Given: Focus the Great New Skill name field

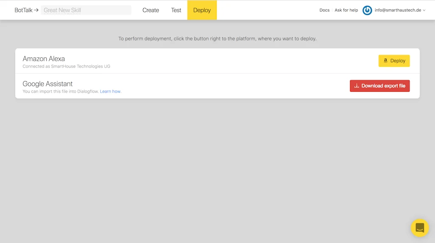Looking at the screenshot, I should tap(86, 10).
